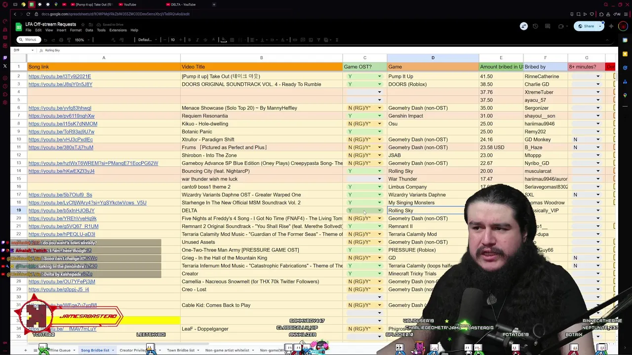Open Game OST dropdown for Rolling Sky DELTA row
Image resolution: width=632 pixels, height=355 pixels.
379,211
